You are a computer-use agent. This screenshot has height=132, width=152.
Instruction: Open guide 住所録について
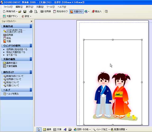click(x=14, y=79)
